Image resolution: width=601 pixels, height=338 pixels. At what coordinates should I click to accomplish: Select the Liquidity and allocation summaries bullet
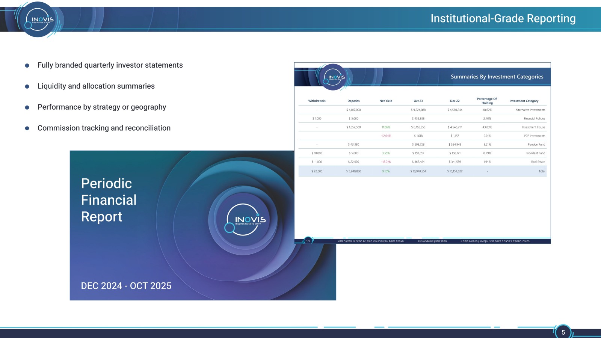click(96, 86)
